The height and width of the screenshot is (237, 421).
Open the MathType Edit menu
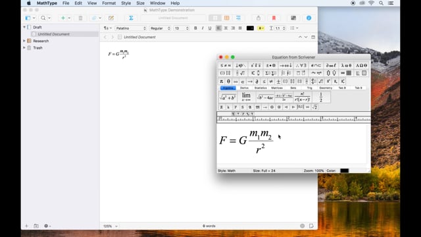click(78, 3)
